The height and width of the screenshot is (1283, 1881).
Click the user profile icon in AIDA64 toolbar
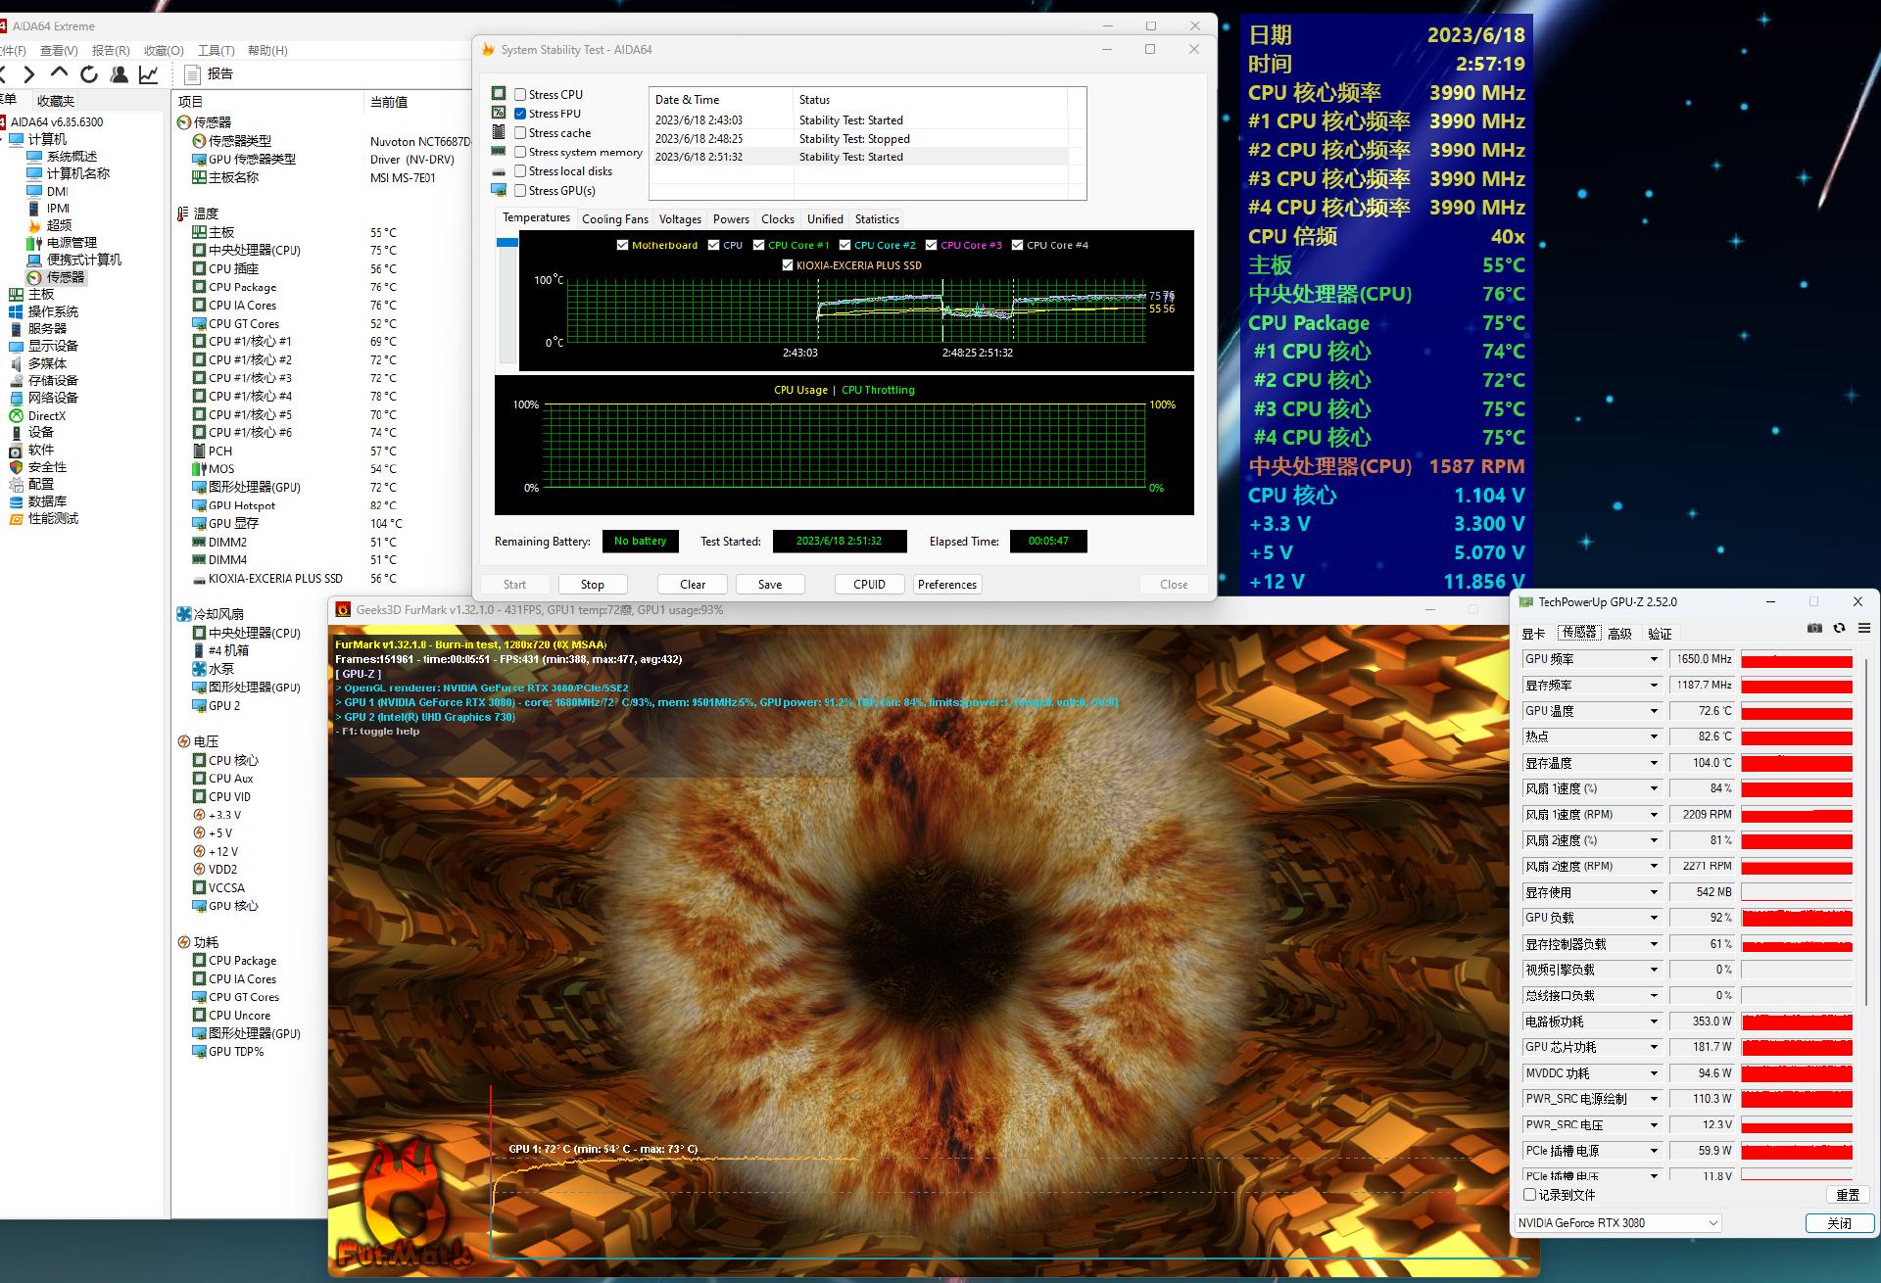pos(119,74)
